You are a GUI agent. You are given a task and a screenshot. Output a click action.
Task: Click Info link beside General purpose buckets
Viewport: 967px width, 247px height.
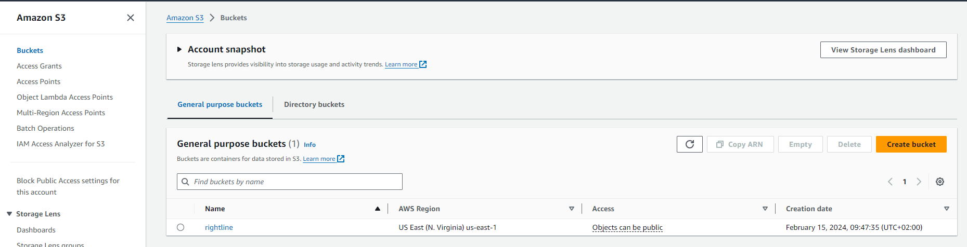310,145
